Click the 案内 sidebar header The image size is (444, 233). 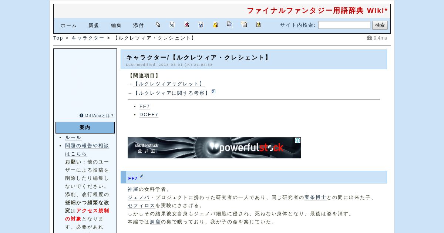(x=85, y=128)
